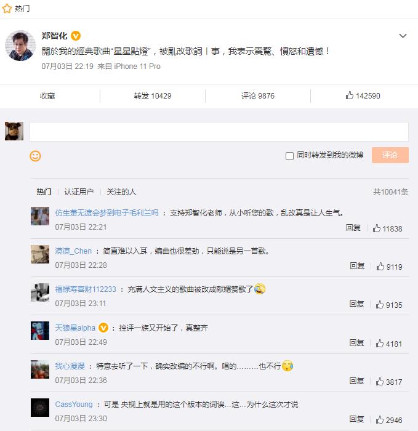
Task: Click the thumbs-up icon on the main post
Action: [350, 95]
